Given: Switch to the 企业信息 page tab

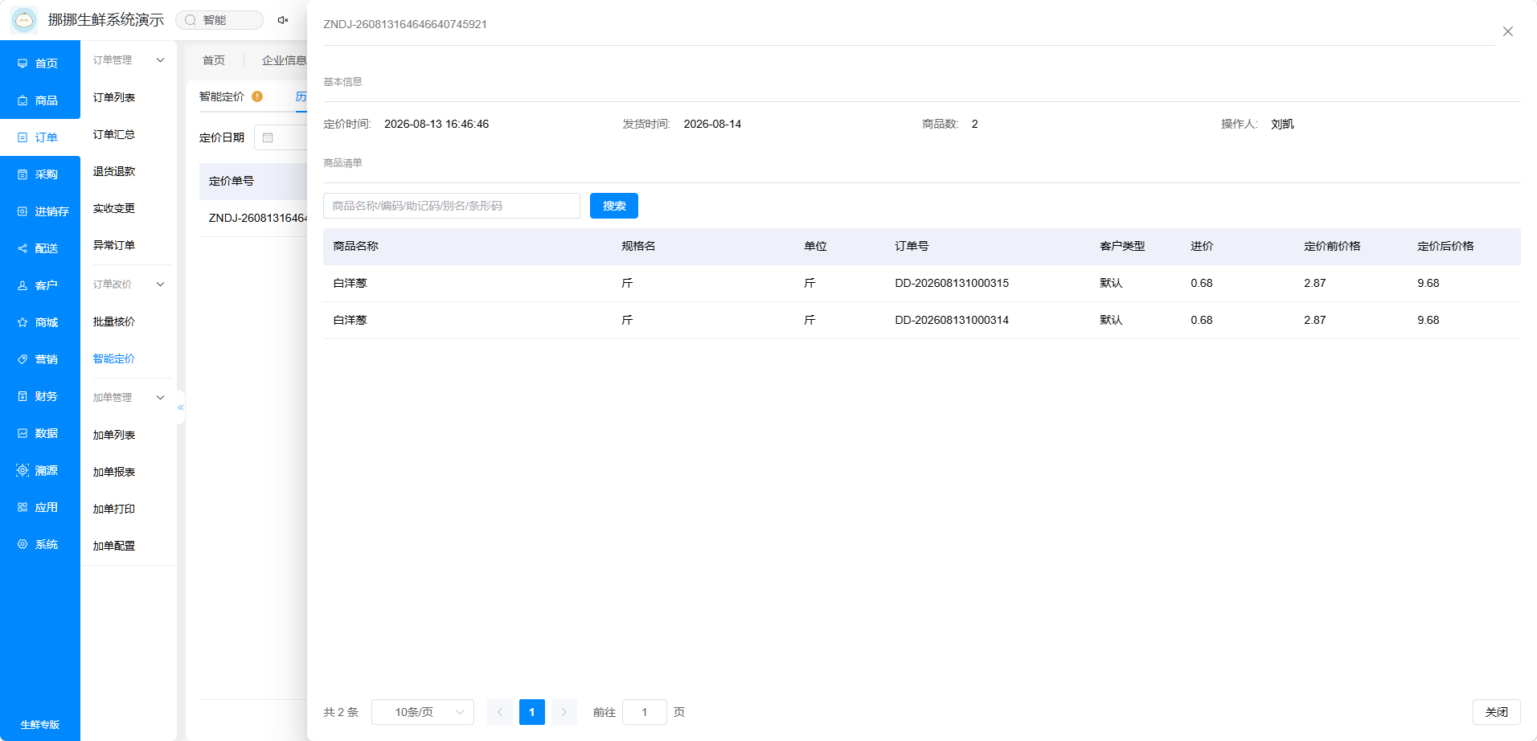Looking at the screenshot, I should [284, 60].
